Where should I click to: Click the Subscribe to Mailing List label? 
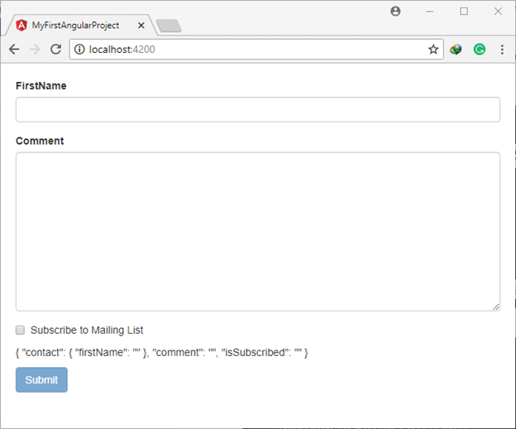[87, 330]
